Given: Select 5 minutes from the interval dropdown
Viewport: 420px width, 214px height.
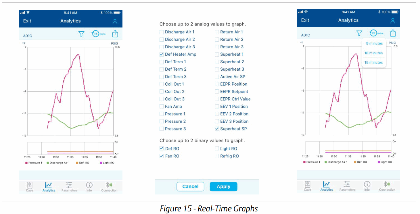Looking at the screenshot, I should click(x=374, y=43).
